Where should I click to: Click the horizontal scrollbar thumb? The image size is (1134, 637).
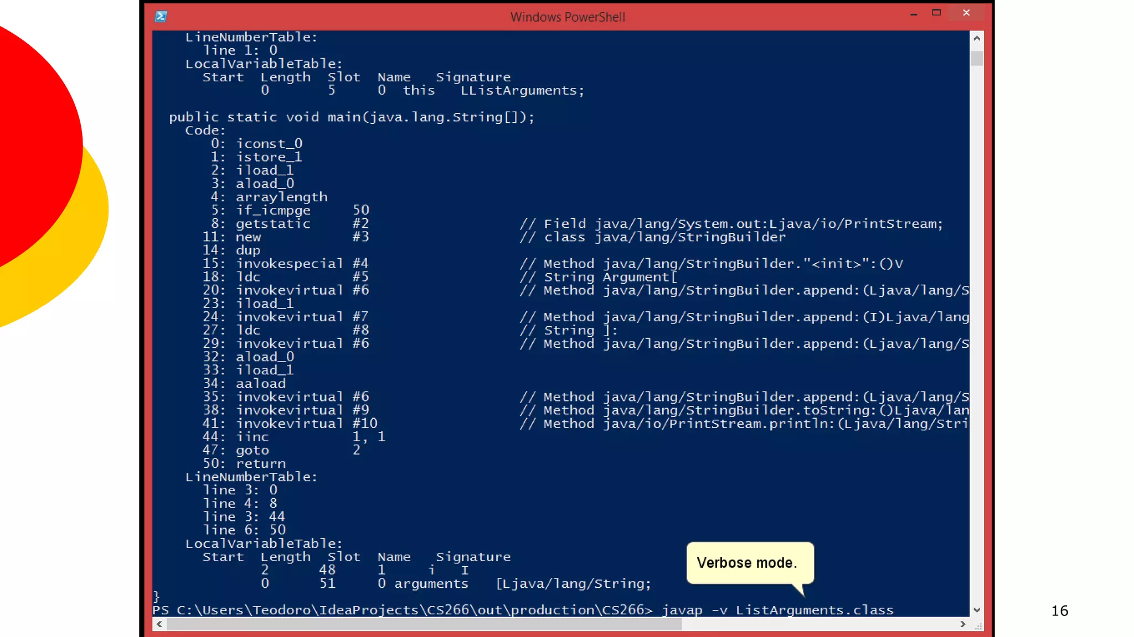click(x=424, y=624)
